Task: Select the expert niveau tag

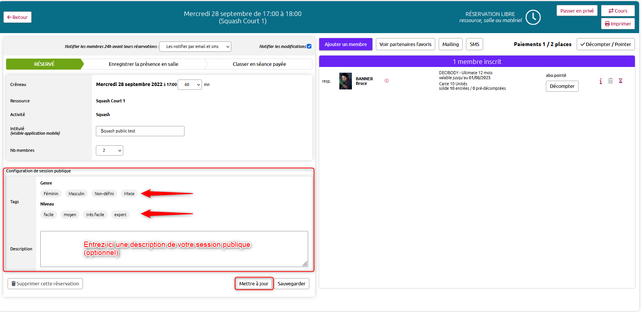Action: [120, 215]
